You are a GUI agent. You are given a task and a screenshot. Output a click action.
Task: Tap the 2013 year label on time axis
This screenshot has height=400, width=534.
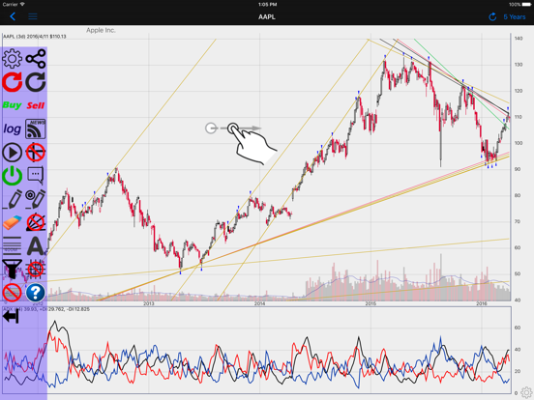[x=149, y=303]
